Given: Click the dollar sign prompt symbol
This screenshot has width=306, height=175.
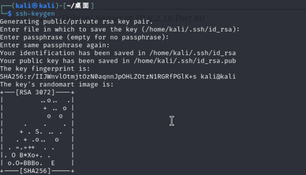Looking at the screenshot, I should coord(10,14).
